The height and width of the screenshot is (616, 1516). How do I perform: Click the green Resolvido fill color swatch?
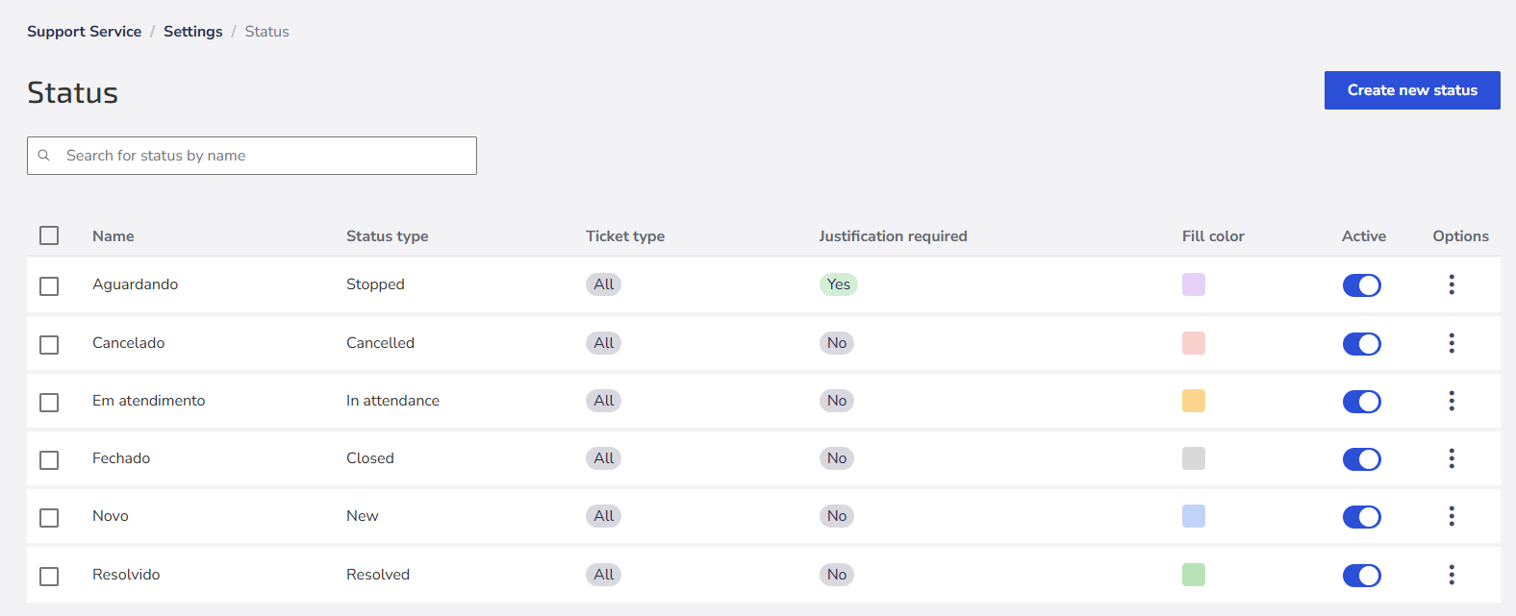(1194, 575)
